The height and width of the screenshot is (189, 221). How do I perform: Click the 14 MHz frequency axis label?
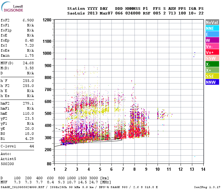coord(203,169)
